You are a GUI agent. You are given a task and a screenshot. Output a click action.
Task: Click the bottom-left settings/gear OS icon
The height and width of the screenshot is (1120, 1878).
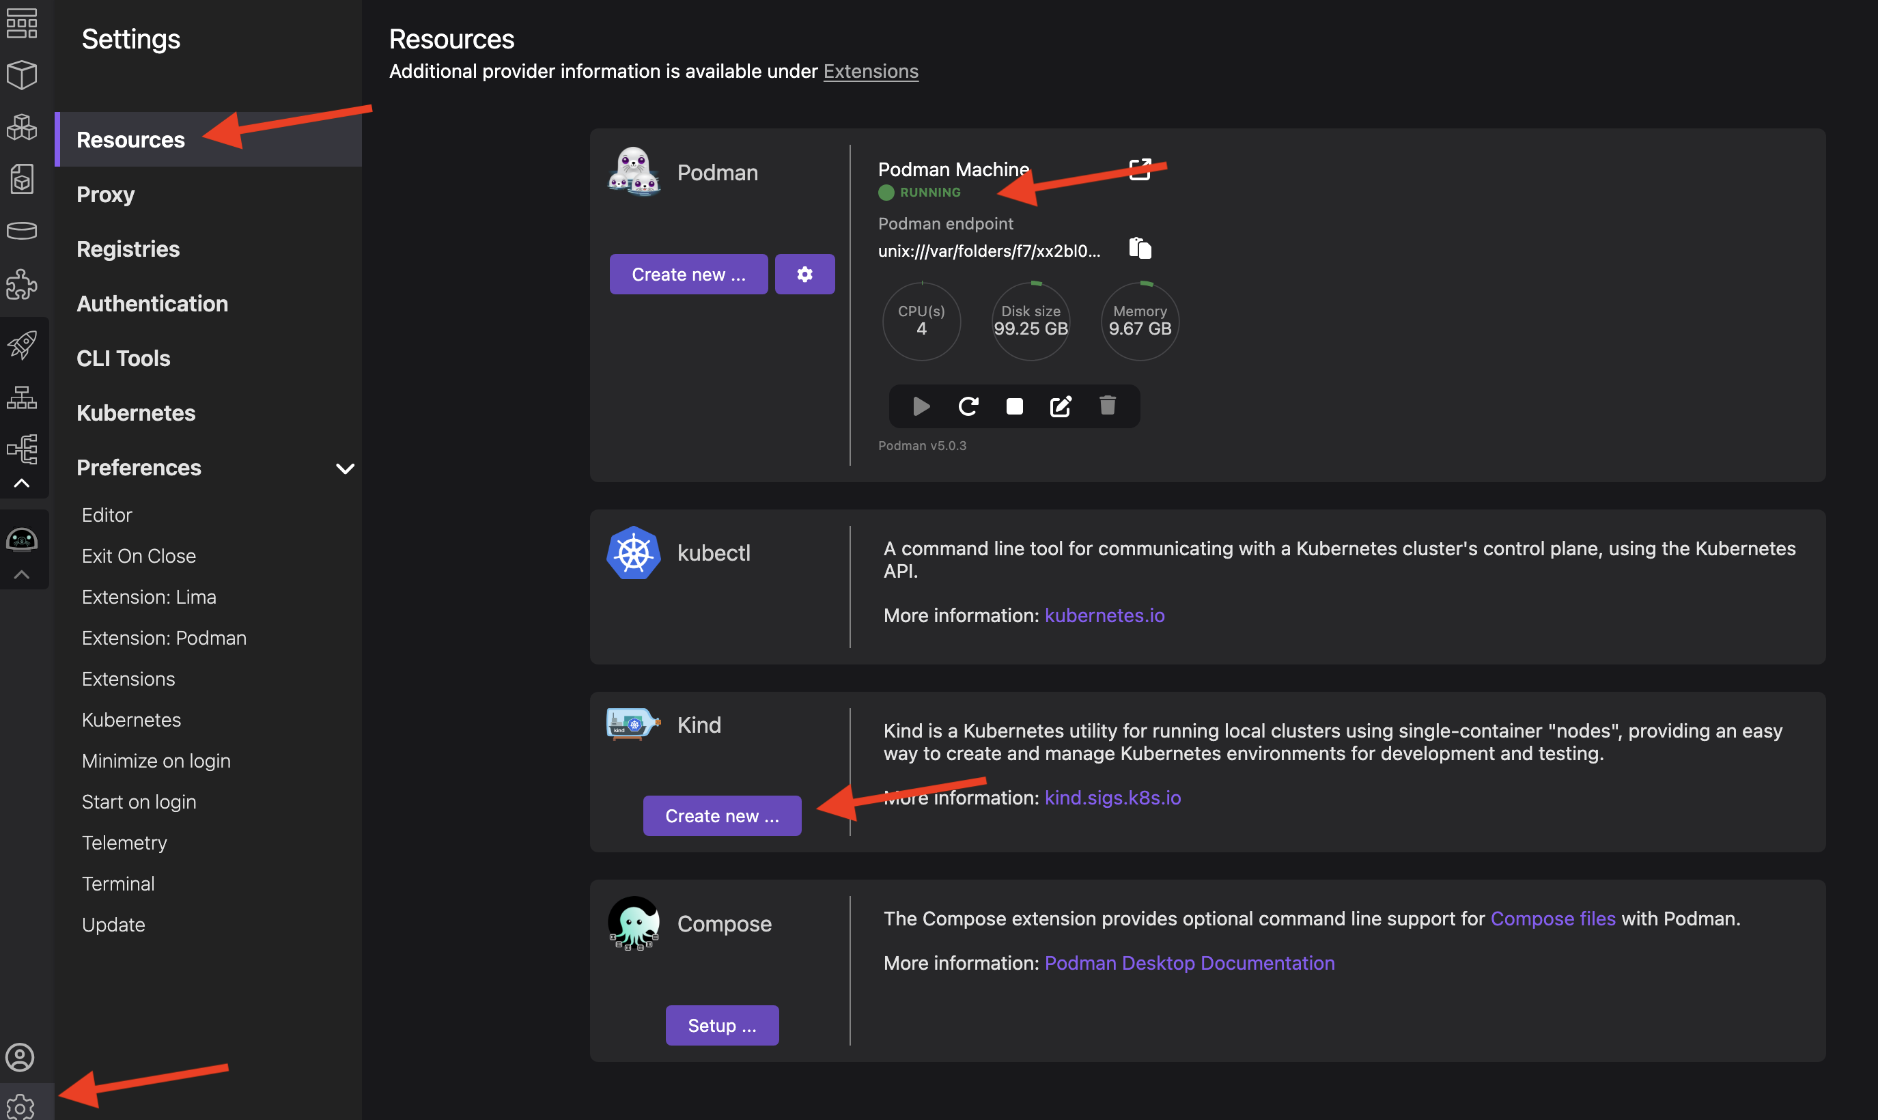(x=20, y=1100)
